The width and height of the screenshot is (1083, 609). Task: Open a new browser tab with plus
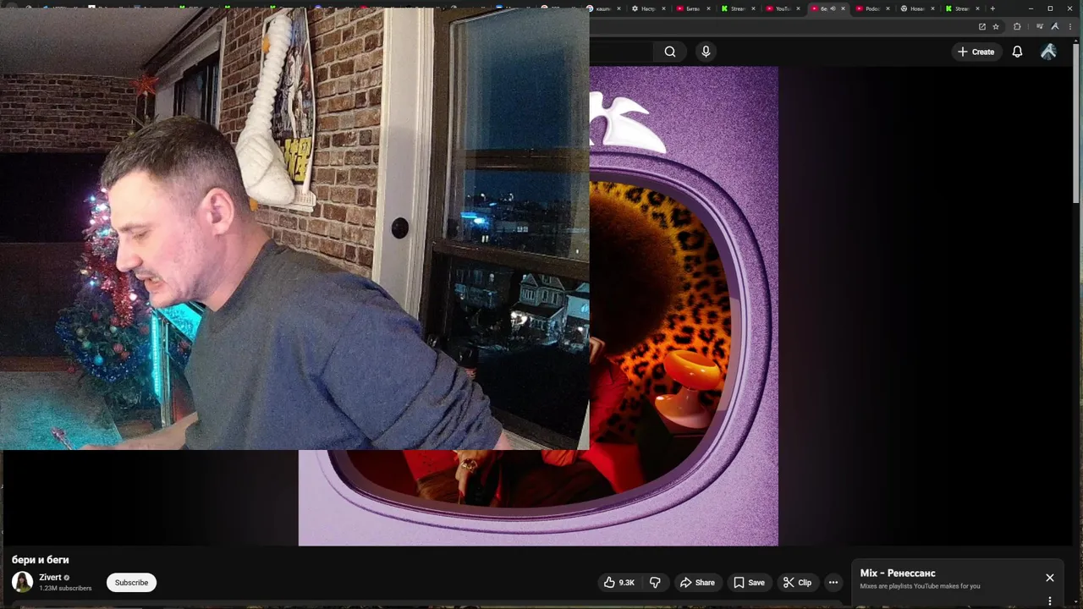[992, 8]
